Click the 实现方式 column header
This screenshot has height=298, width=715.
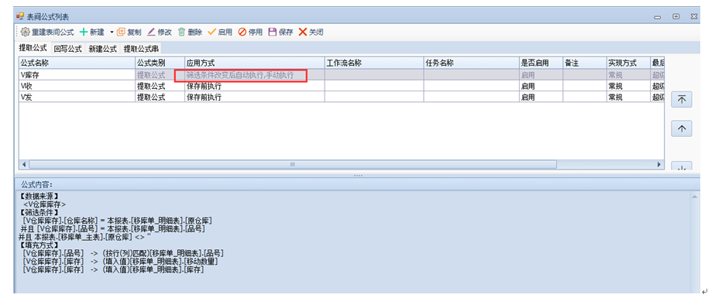pos(628,63)
